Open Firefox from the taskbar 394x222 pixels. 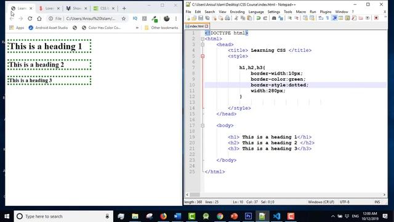(x=163, y=216)
